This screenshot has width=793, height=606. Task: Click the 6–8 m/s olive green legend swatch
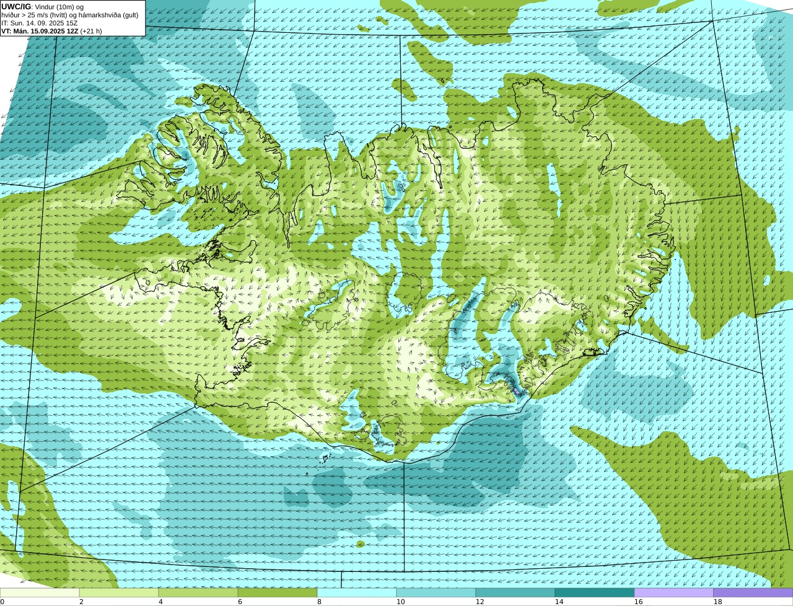[278, 592]
